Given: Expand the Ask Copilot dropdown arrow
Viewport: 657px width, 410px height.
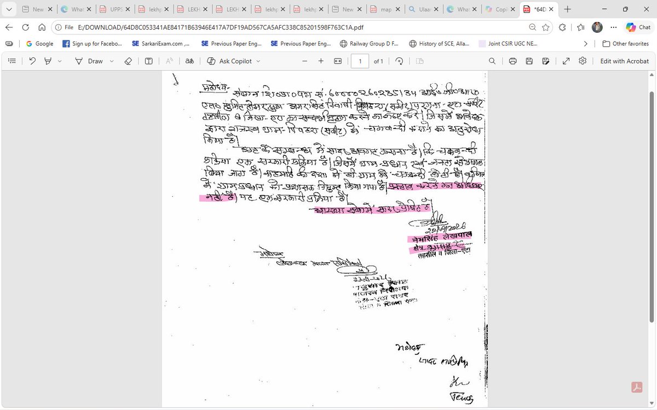Looking at the screenshot, I should pos(258,61).
